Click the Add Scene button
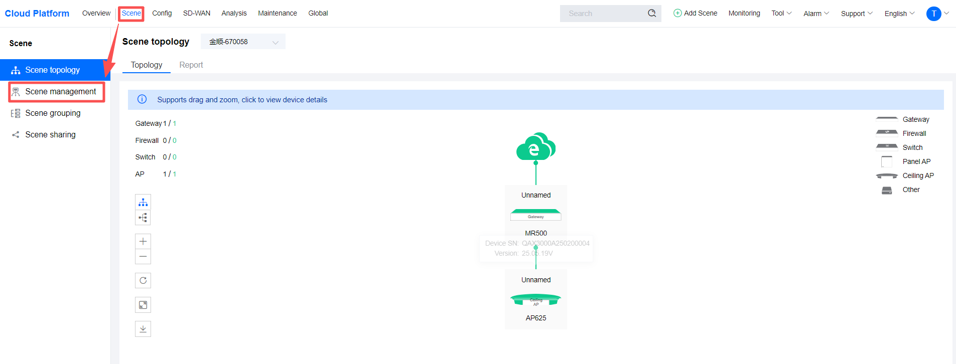The height and width of the screenshot is (364, 956). [x=695, y=13]
